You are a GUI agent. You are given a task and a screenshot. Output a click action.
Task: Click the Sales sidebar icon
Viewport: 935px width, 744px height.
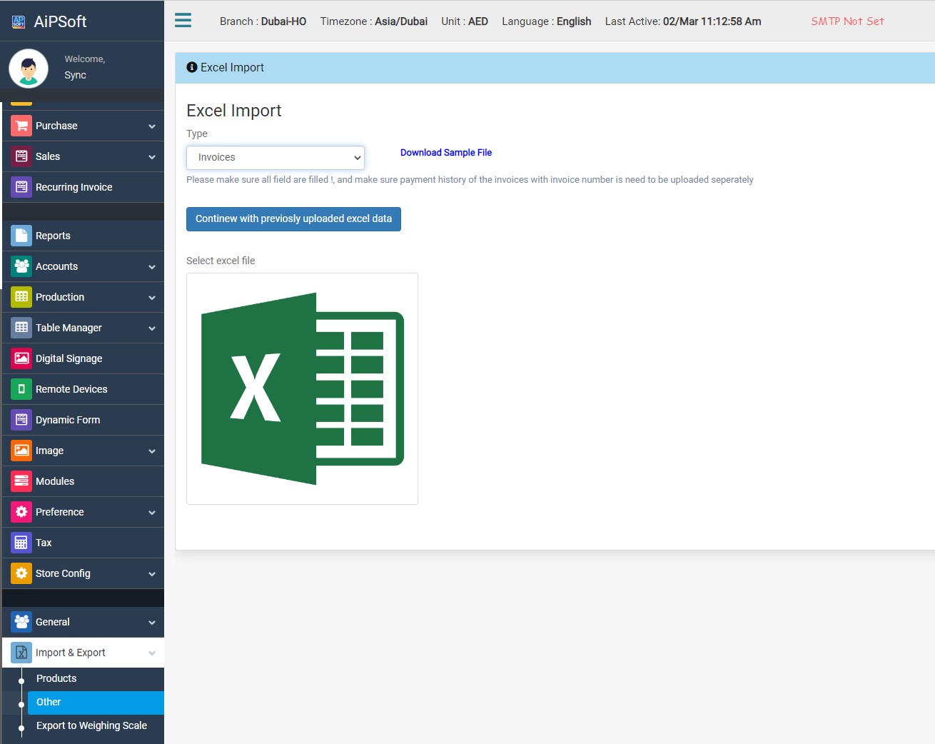(x=21, y=156)
